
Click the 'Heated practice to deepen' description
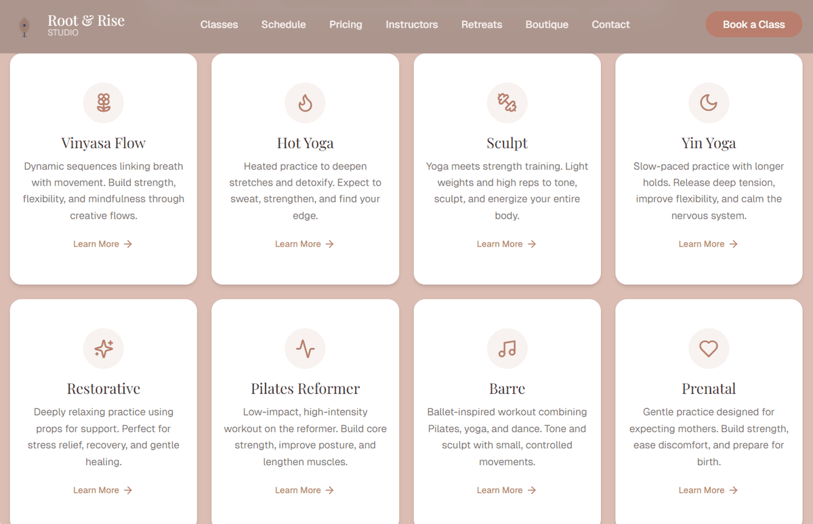pos(306,191)
